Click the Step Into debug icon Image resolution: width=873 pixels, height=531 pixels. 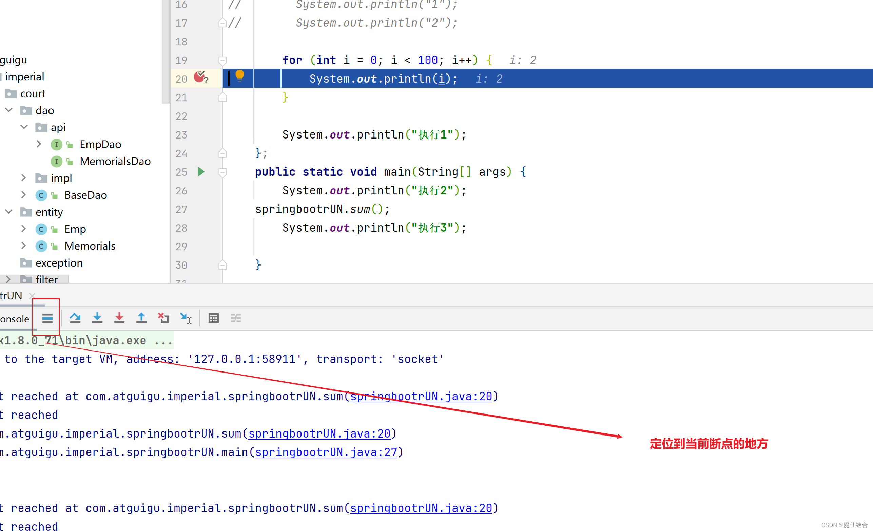pyautogui.click(x=97, y=318)
